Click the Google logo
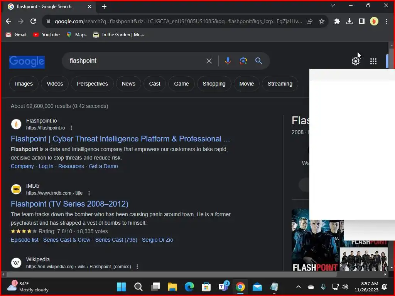Image resolution: width=395 pixels, height=296 pixels. 27,62
